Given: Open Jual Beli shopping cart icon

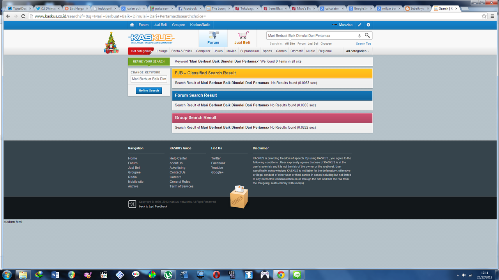Looking at the screenshot, I should point(242,38).
